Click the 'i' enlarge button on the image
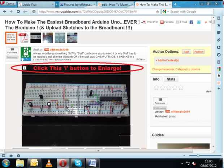 coord(25,68)
